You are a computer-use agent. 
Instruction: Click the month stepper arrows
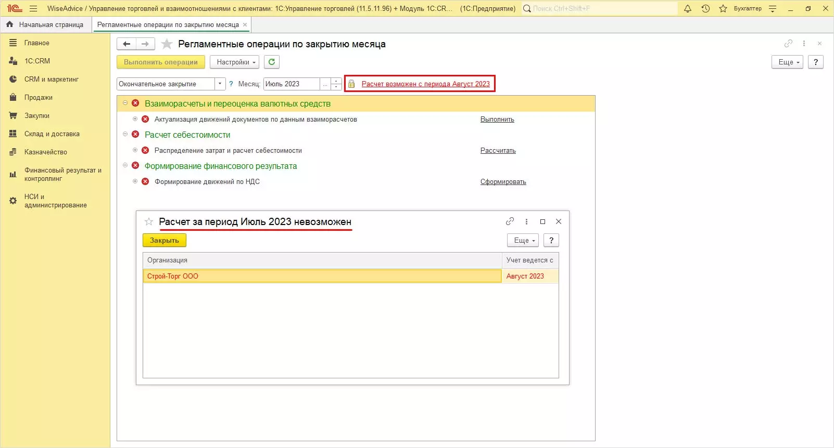[x=336, y=84]
